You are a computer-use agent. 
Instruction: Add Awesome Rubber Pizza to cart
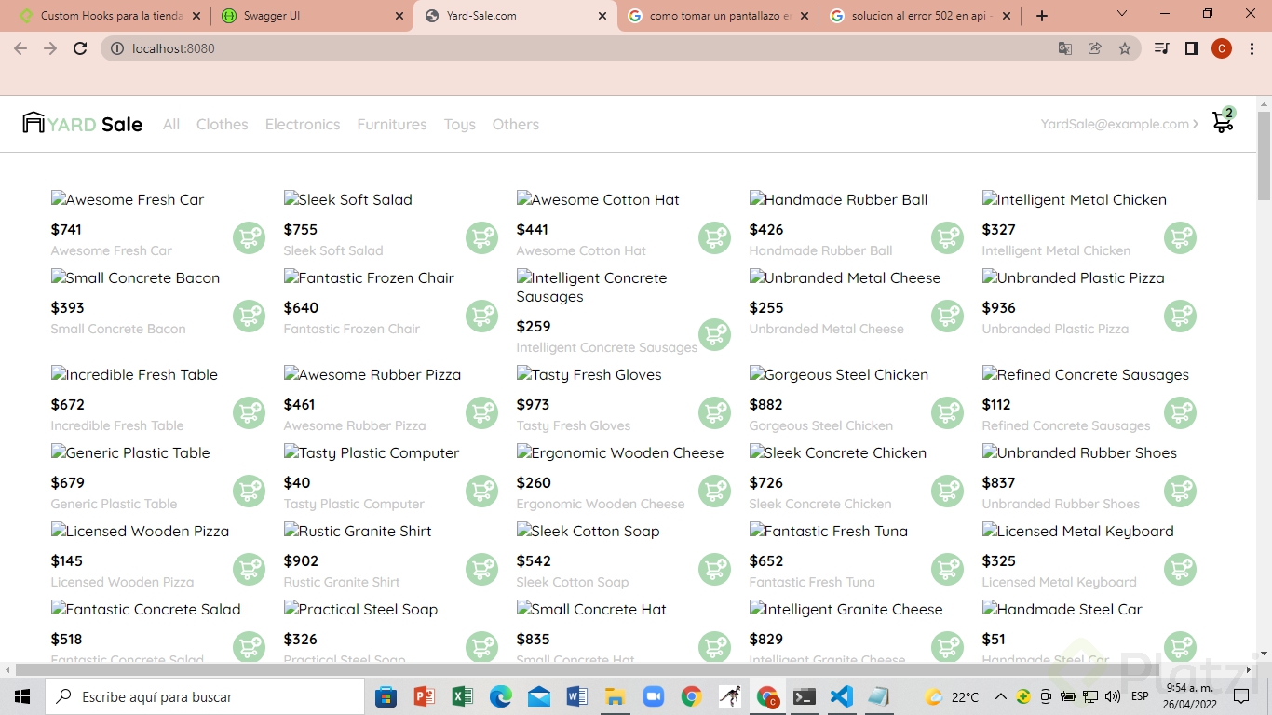(x=481, y=413)
